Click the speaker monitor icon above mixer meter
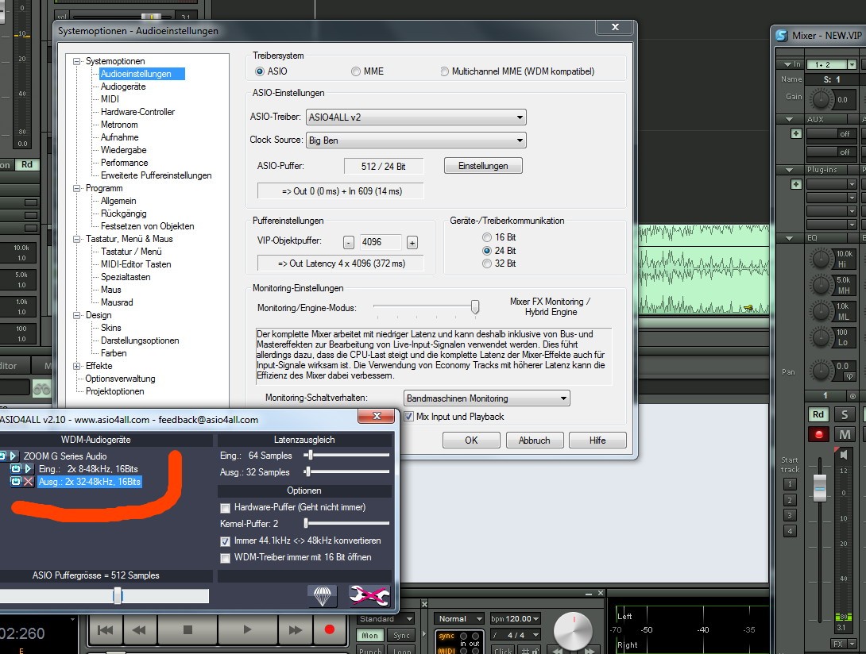This screenshot has height=654, width=866. tap(843, 455)
